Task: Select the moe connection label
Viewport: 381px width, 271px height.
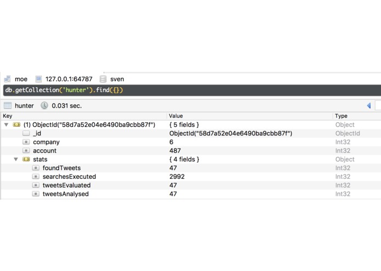Action: pyautogui.click(x=21, y=79)
